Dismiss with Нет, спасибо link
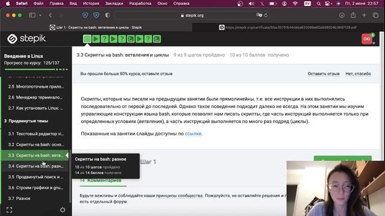 [x=359, y=73]
